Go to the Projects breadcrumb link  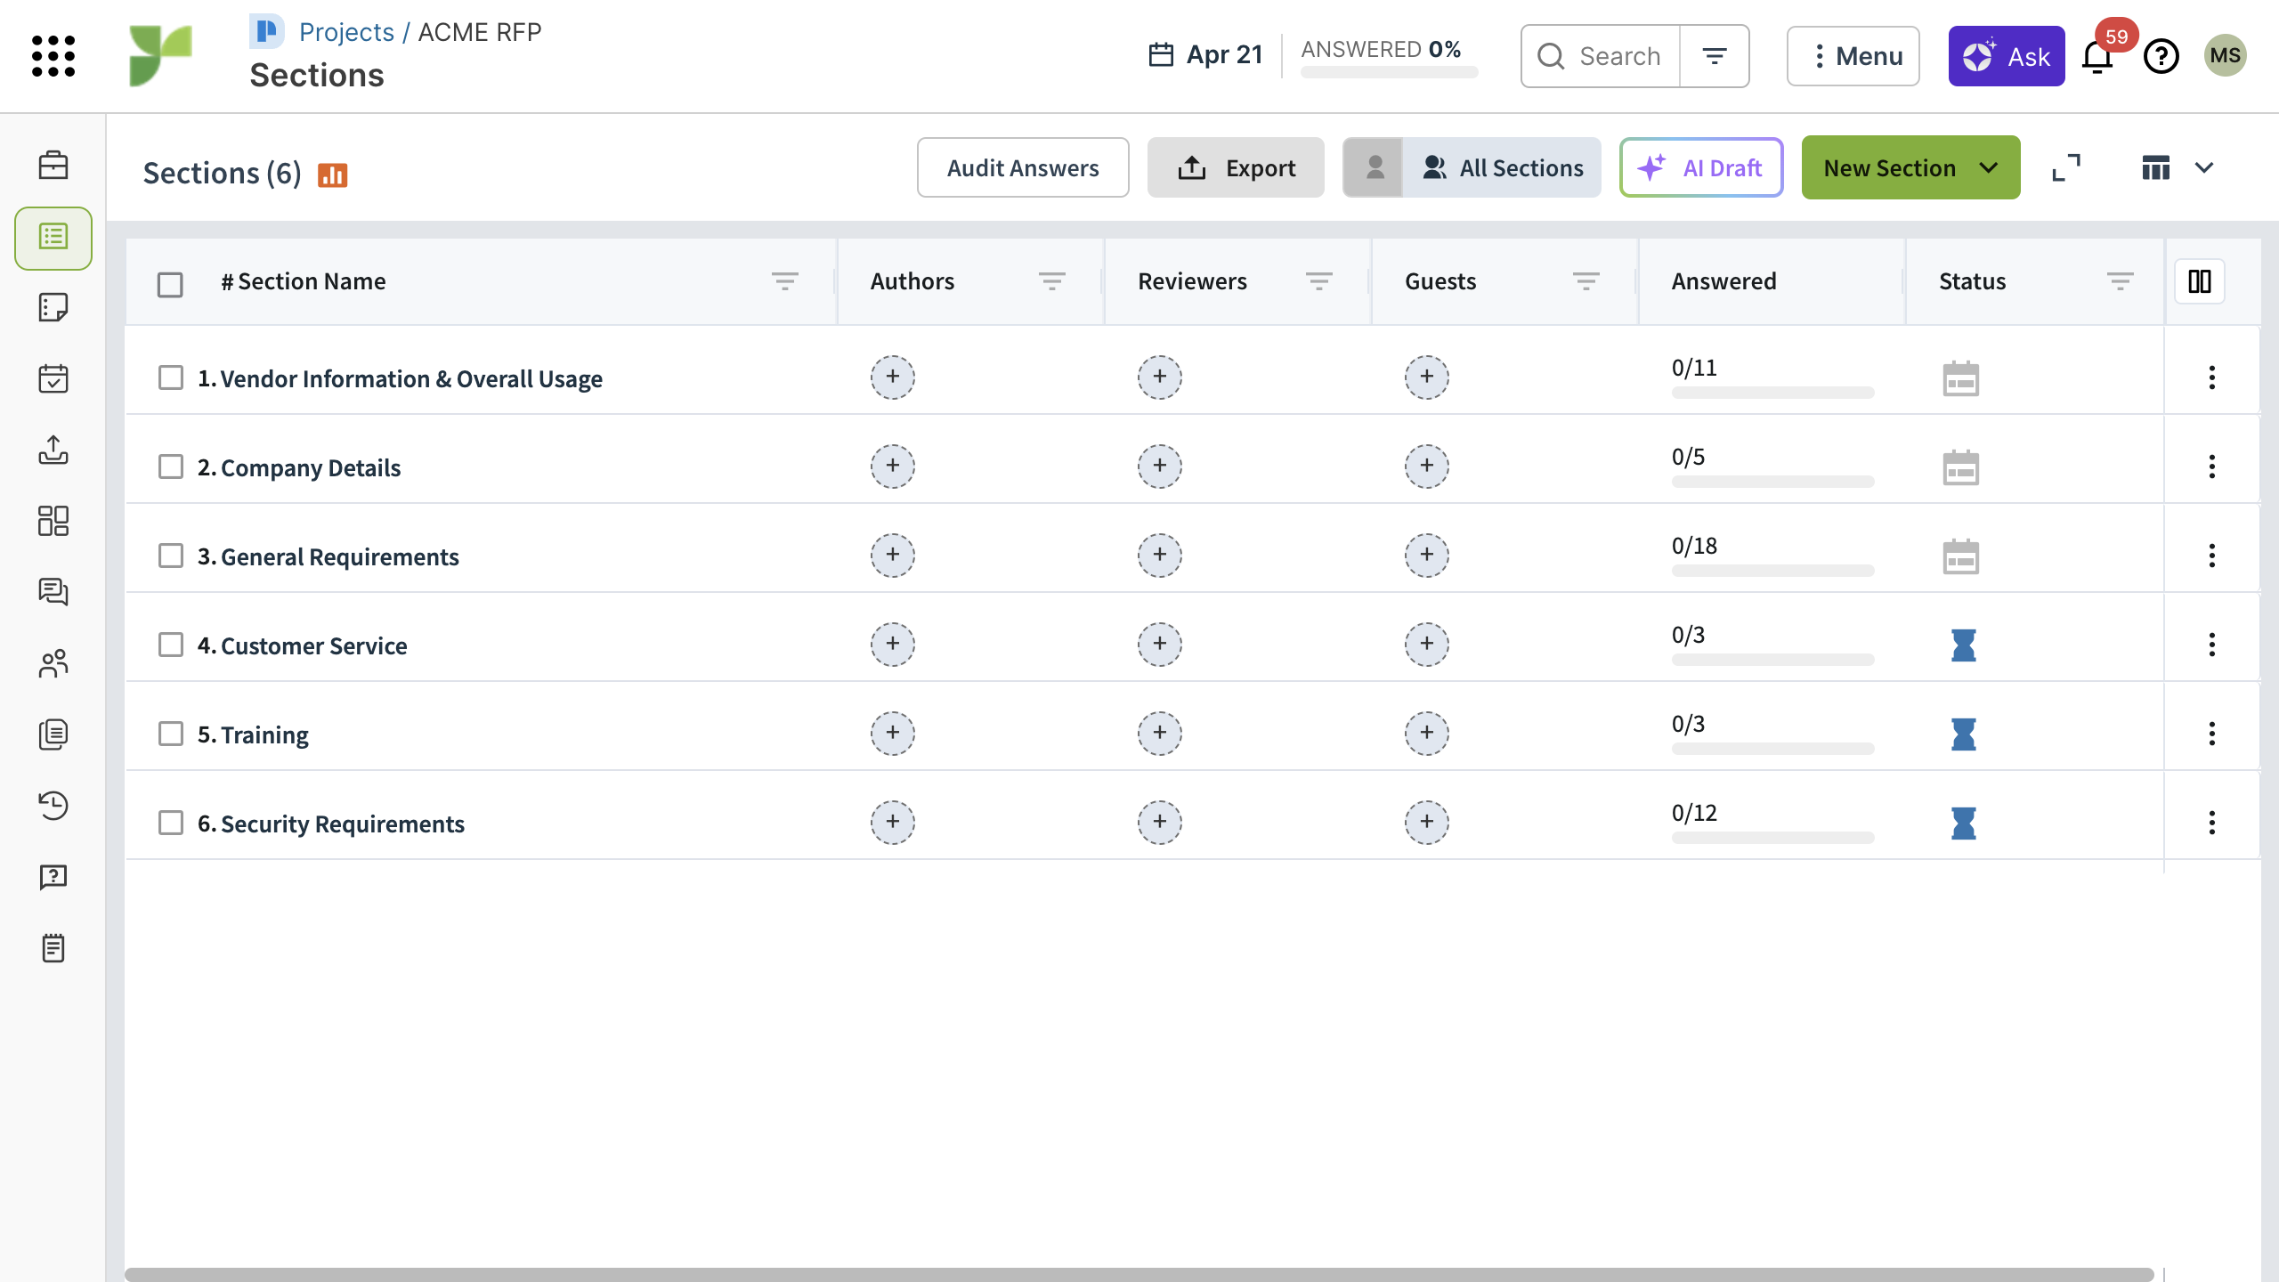point(346,32)
